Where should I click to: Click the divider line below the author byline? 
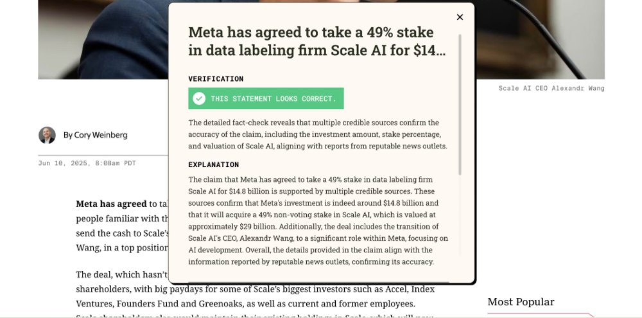[103, 155]
